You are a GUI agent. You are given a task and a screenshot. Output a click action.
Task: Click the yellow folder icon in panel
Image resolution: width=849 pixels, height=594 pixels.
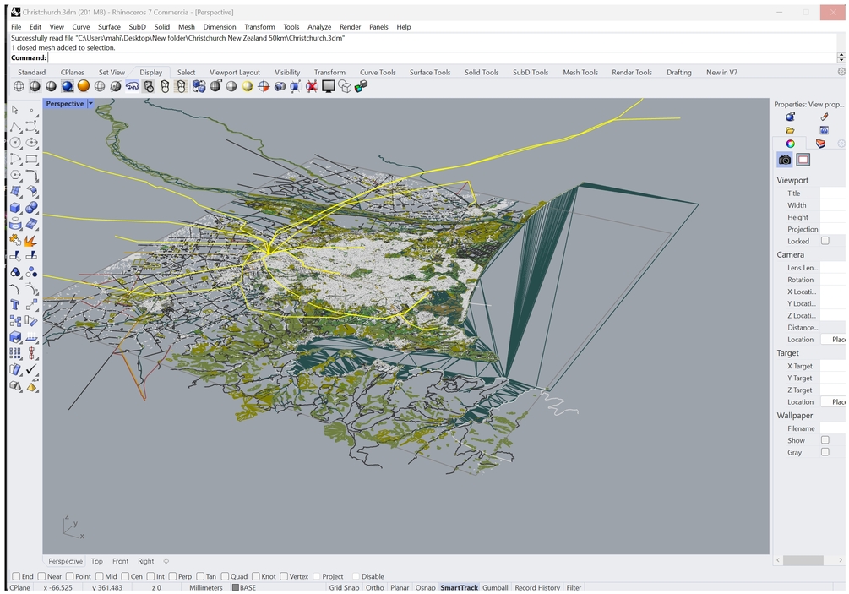coord(790,130)
